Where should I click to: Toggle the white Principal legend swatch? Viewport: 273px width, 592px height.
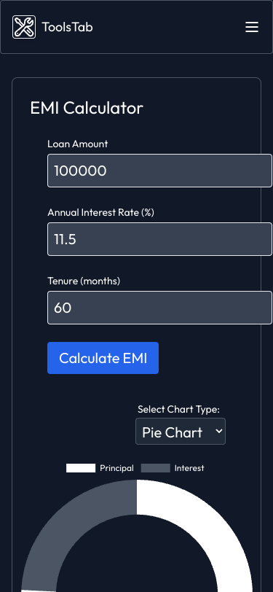81,468
